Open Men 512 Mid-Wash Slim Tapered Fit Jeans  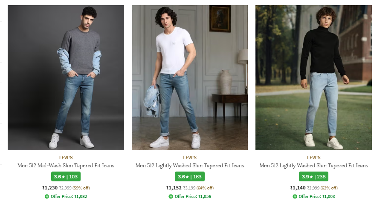66,166
